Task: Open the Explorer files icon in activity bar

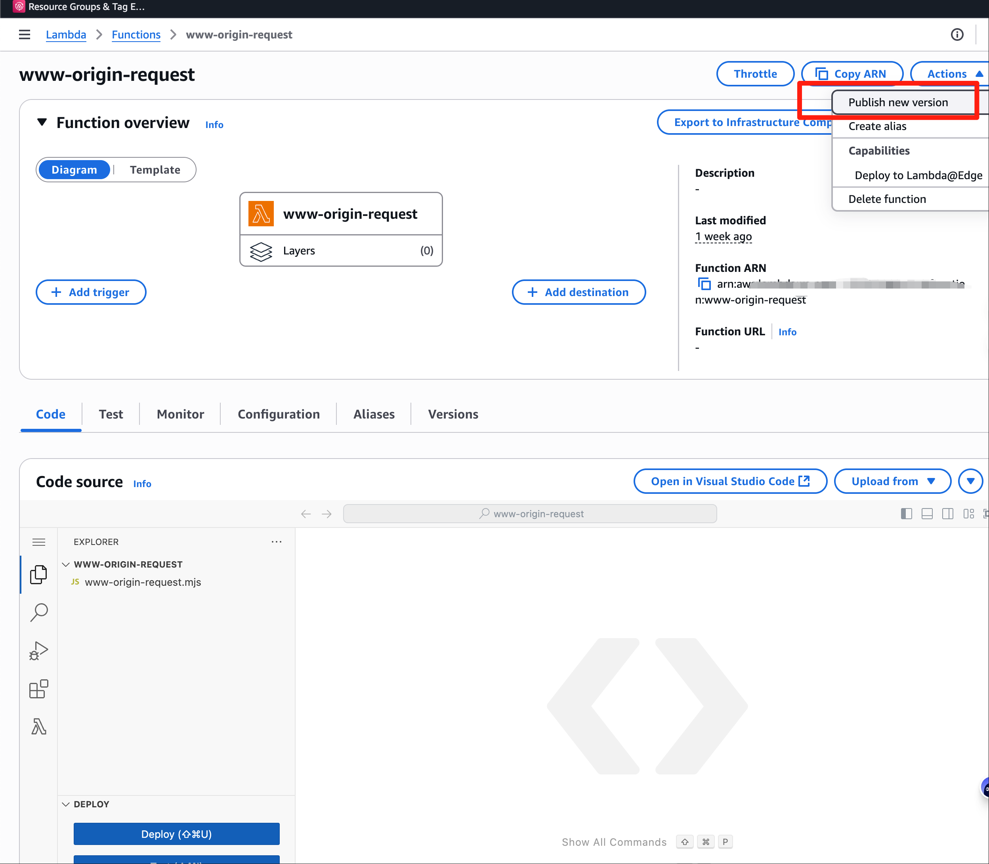Action: 38,574
